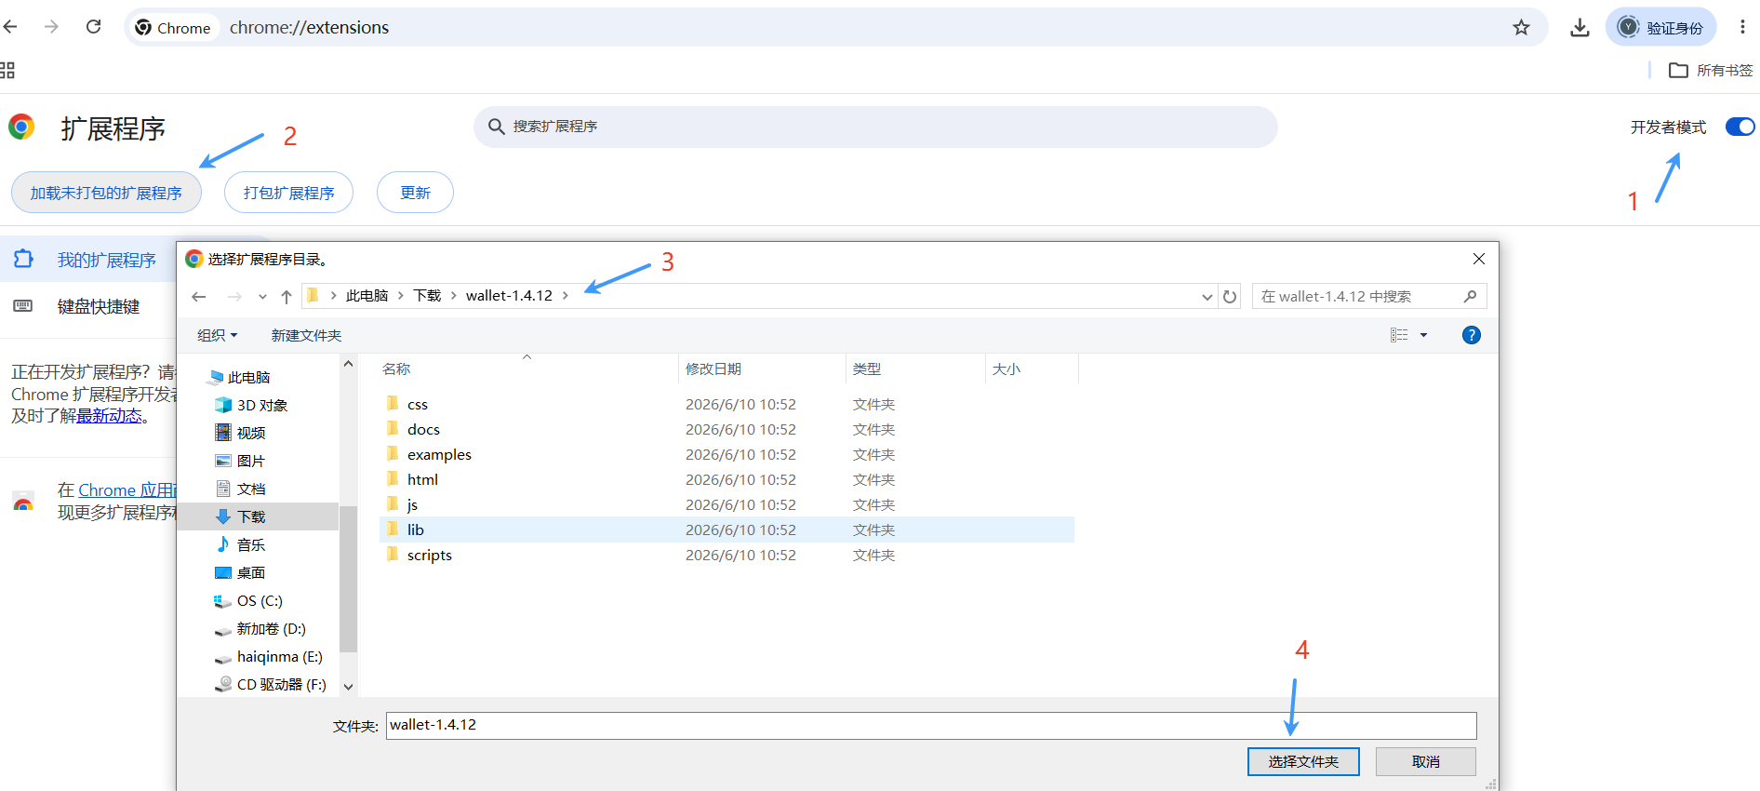Click the file dialog search magnifier icon
Image resolution: width=1760 pixels, height=791 pixels.
[x=1470, y=297]
